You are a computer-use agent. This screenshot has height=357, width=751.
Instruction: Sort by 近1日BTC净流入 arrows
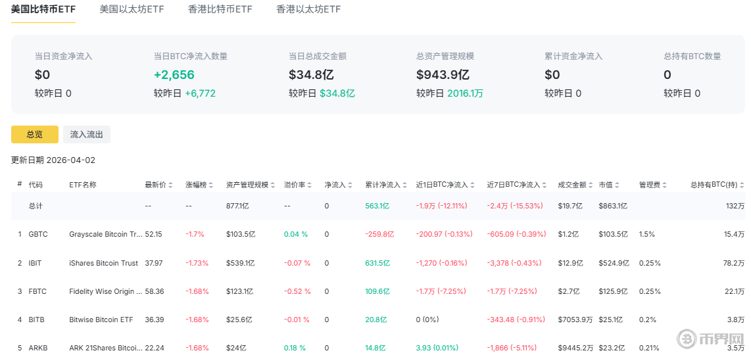[472, 185]
